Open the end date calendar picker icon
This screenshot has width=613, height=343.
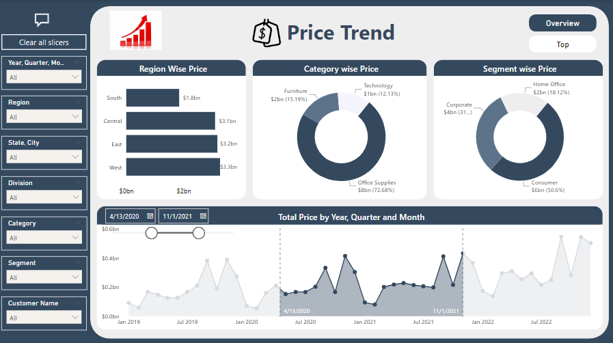[203, 216]
